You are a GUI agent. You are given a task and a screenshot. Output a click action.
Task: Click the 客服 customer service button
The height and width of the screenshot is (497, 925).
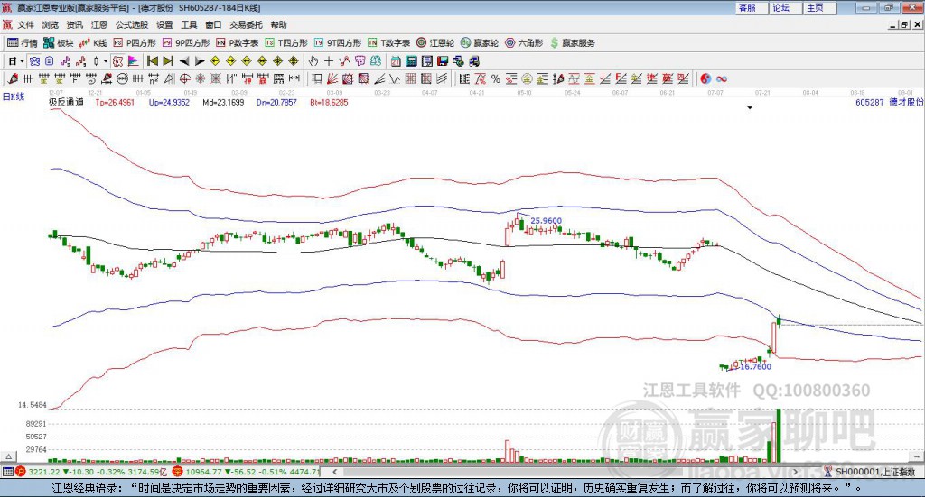click(752, 7)
